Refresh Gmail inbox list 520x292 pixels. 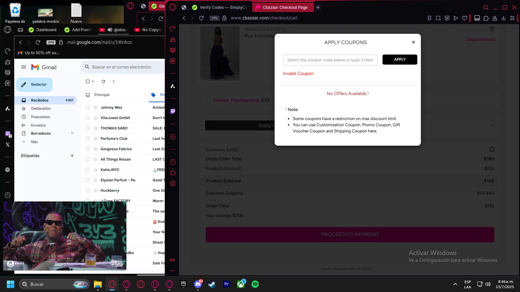[103, 82]
